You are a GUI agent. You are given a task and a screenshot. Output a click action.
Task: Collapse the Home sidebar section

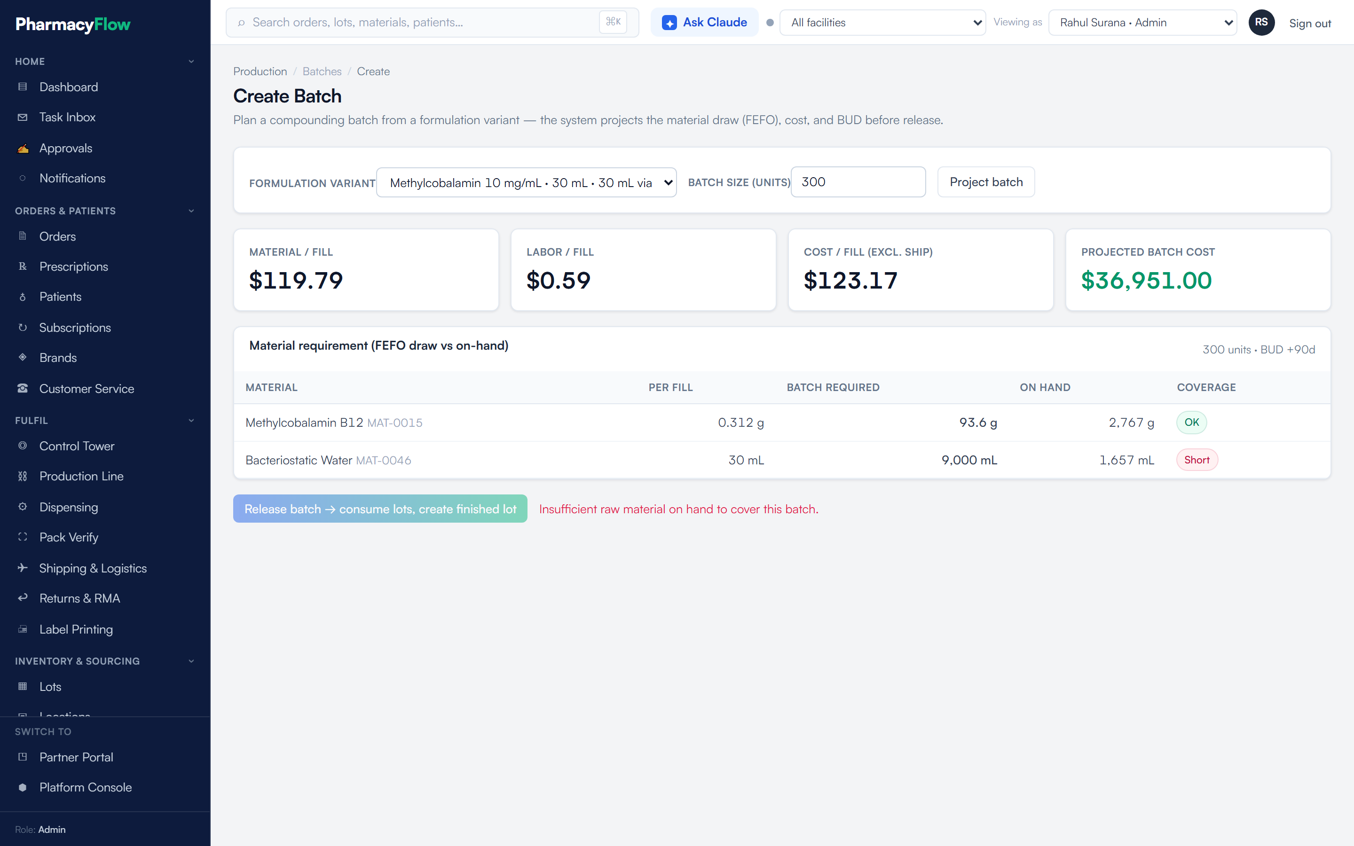pos(191,62)
